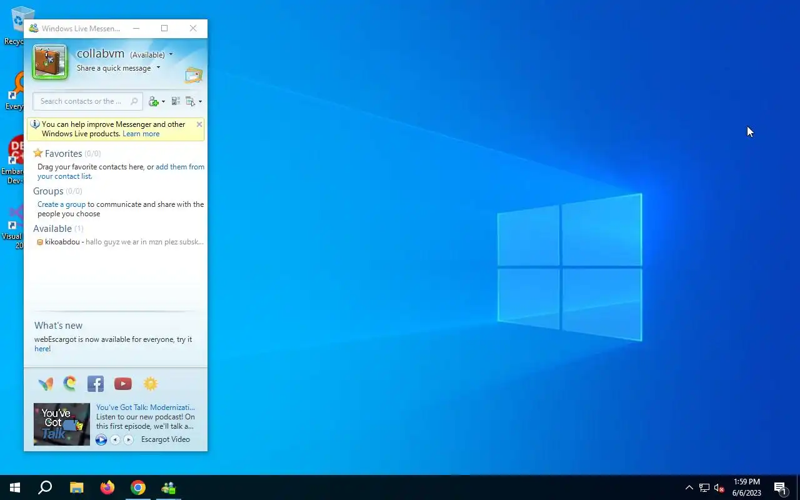This screenshot has width=800, height=500.
Task: Open the Learn more link
Action: click(x=141, y=134)
